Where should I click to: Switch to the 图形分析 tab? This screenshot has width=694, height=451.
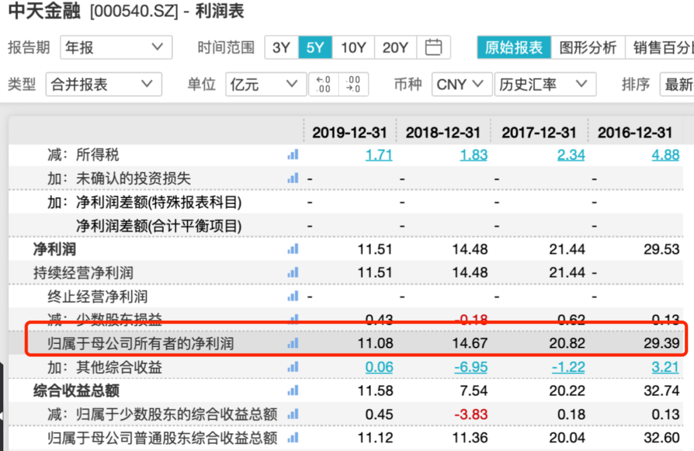(x=588, y=47)
